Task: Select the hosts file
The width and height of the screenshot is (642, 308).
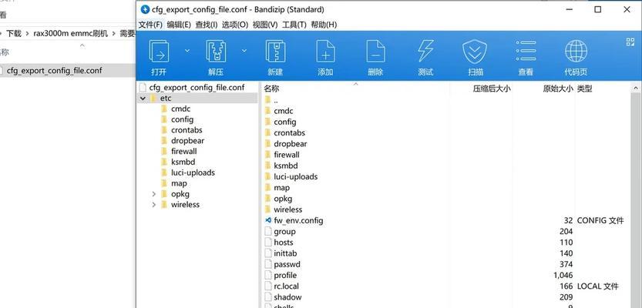Action: pyautogui.click(x=284, y=243)
